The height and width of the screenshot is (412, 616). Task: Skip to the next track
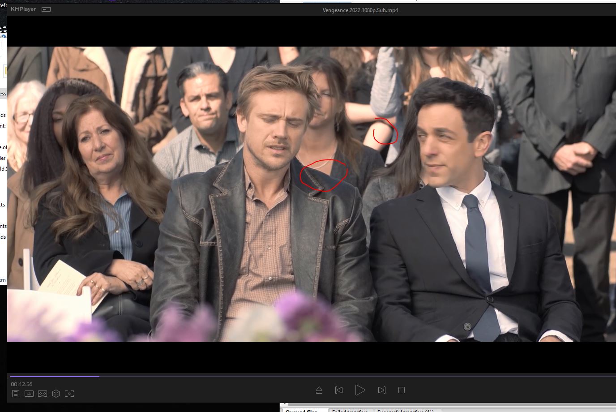pos(381,390)
